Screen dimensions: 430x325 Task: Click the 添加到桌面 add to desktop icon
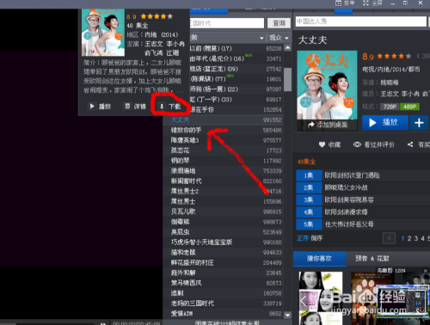tap(311, 125)
